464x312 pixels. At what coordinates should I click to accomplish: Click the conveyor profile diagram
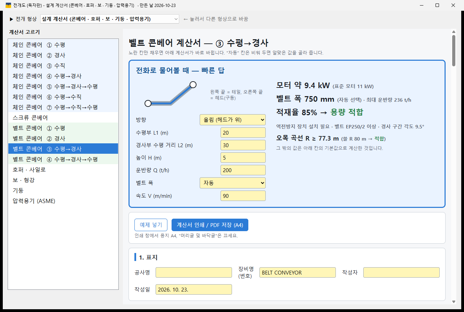click(171, 94)
